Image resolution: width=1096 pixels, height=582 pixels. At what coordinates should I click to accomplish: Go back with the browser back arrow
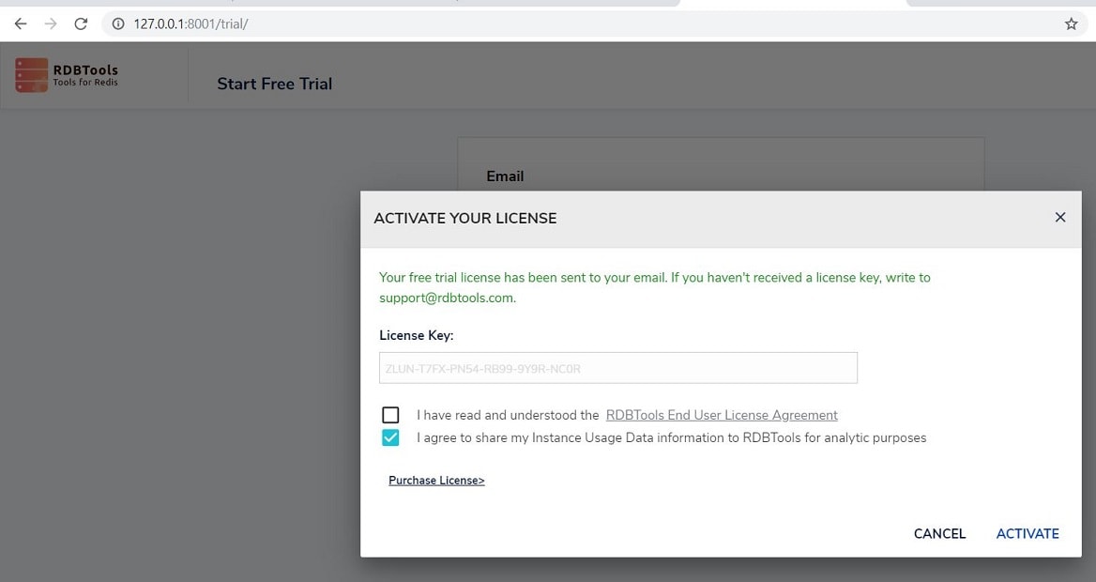coord(21,23)
